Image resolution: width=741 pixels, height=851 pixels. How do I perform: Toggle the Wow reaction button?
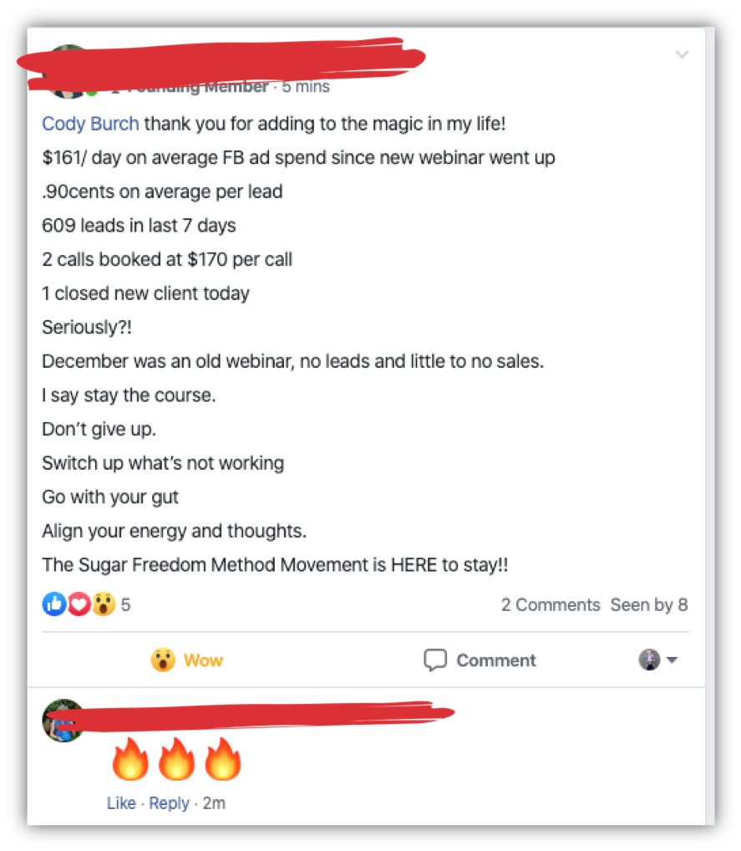[187, 660]
